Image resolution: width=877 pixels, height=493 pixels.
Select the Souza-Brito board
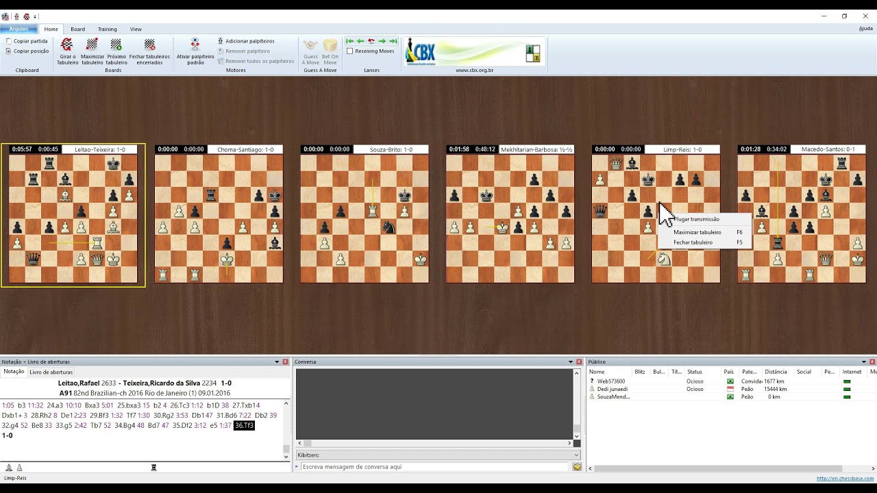click(365, 218)
